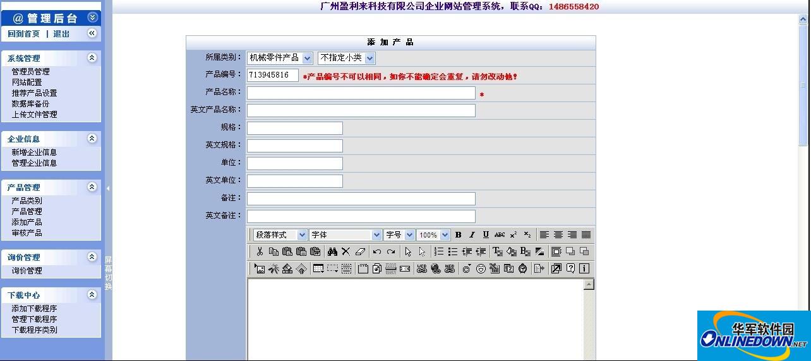Maximize the editor with full-screen icon
Screen dimensions: 811x361
click(x=556, y=268)
